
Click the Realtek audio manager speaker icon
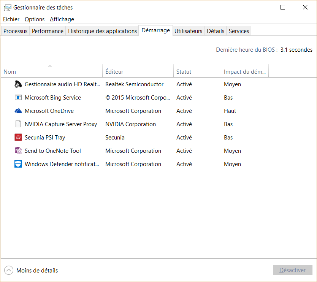18,84
